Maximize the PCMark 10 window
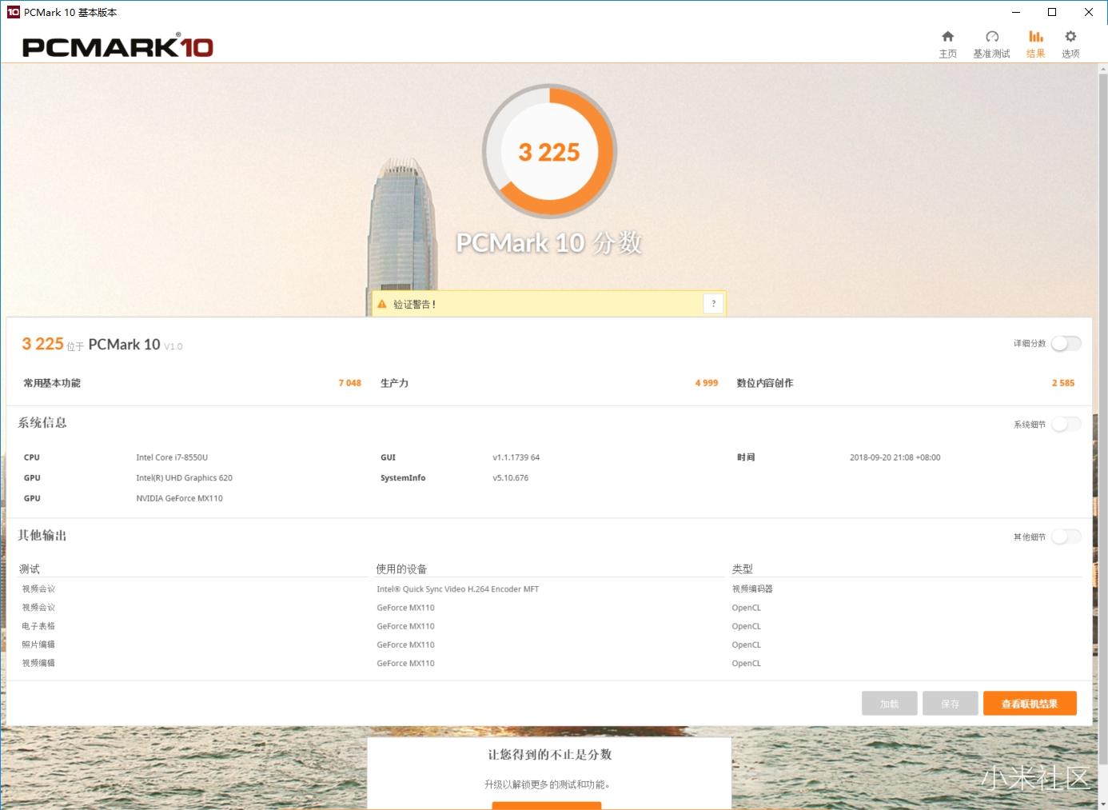 pos(1052,12)
